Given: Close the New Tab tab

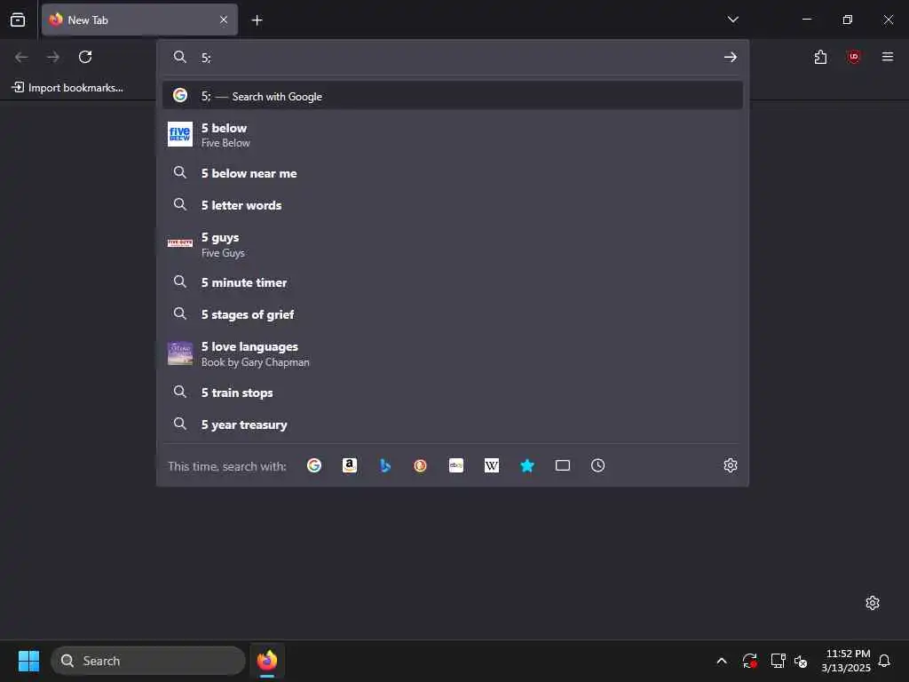Looking at the screenshot, I should (x=224, y=20).
